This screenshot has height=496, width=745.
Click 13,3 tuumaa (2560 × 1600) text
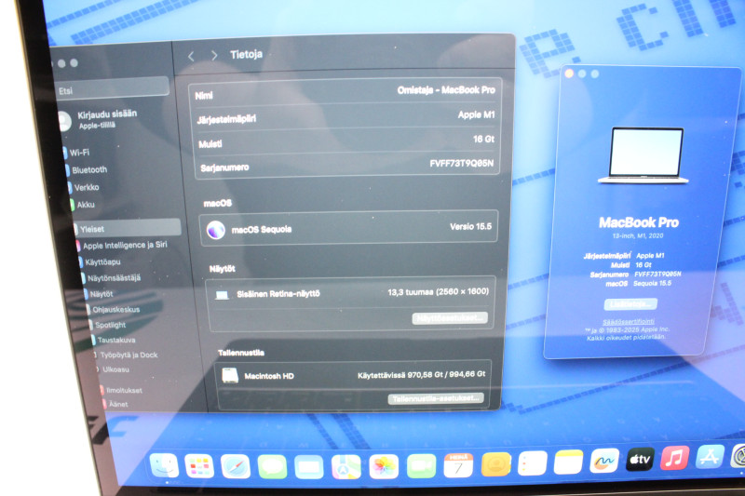coord(438,292)
